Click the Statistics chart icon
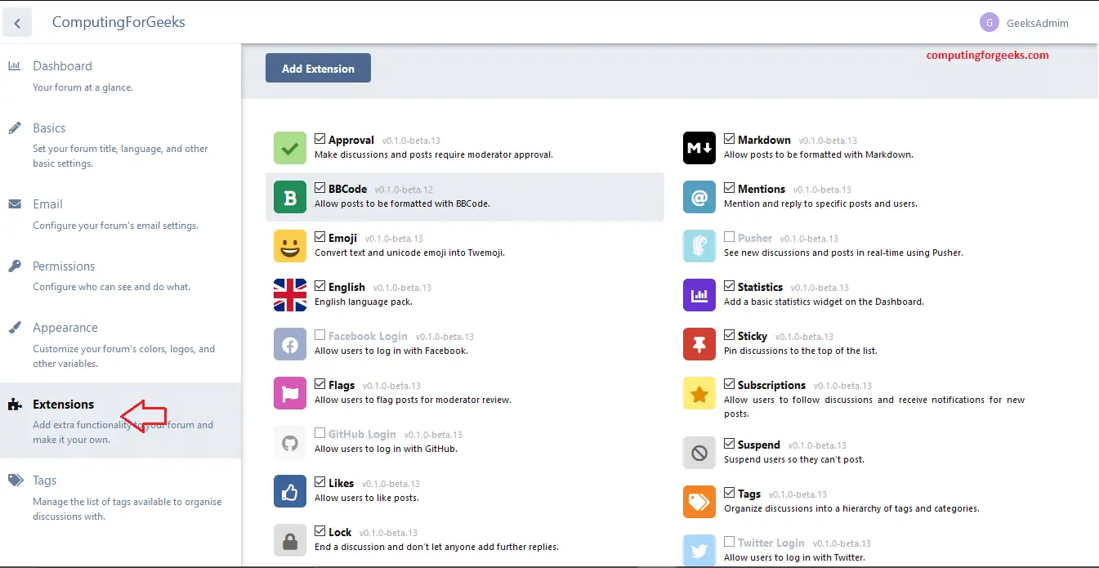 (699, 295)
